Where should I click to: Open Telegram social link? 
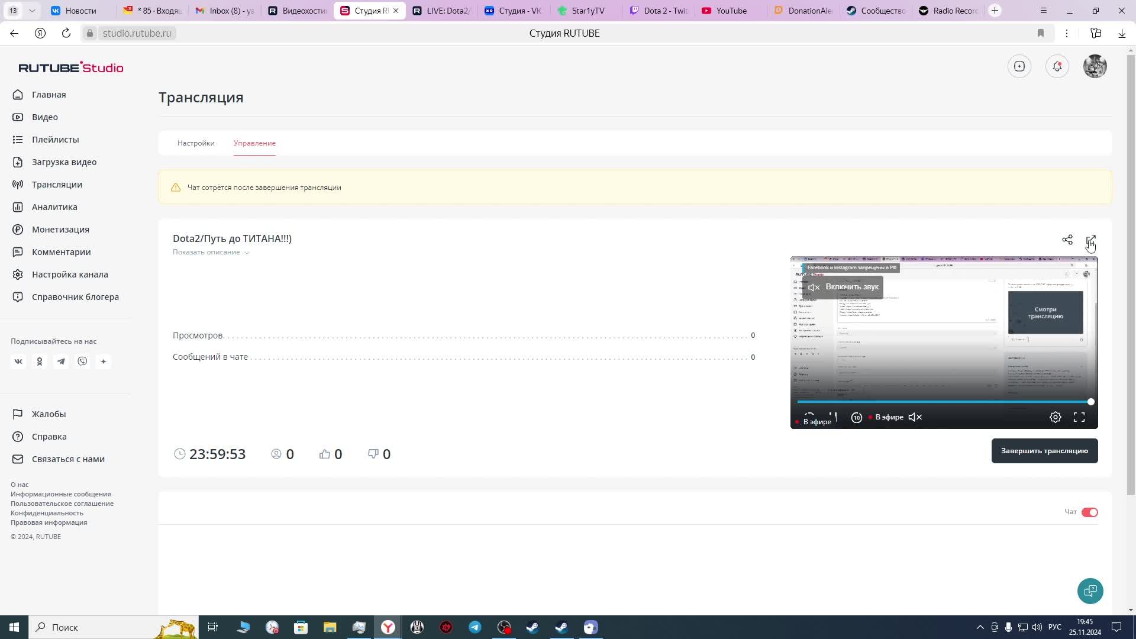pyautogui.click(x=61, y=362)
